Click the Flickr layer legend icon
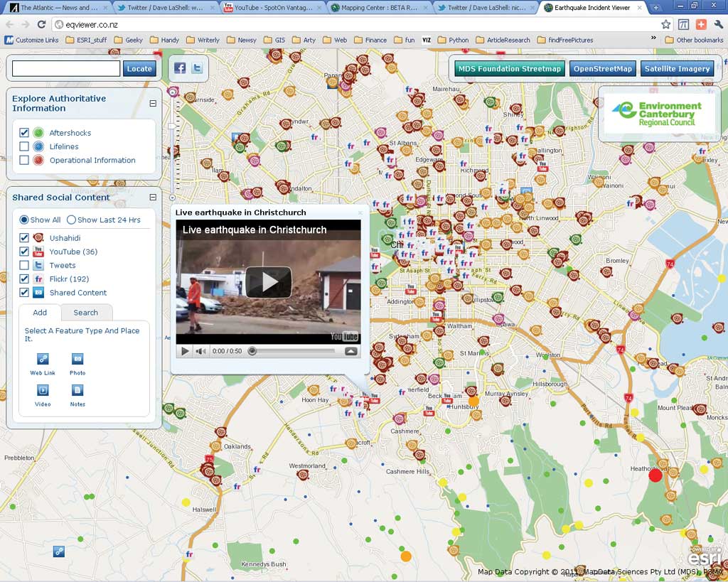This screenshot has height=582, width=728. point(38,279)
